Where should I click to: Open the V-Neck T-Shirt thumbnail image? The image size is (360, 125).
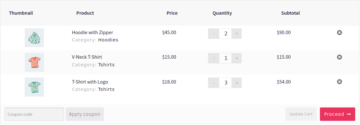[x=34, y=62]
